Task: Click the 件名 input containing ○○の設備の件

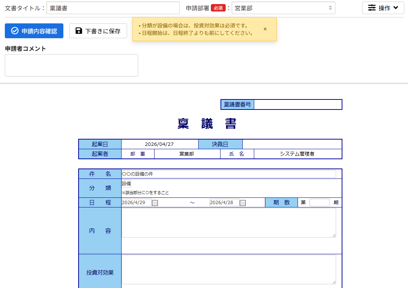Action: 229,174
